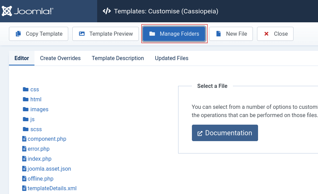Click the Close button label
318x194 pixels.
click(281, 34)
